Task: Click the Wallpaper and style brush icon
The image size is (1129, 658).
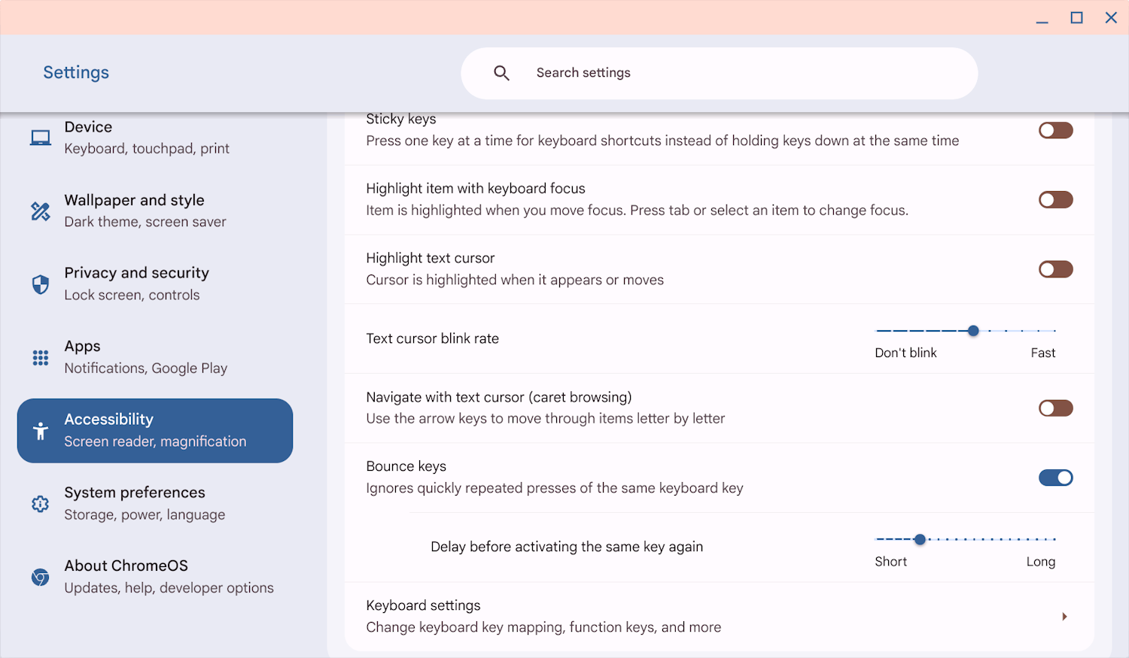Action: [x=39, y=211]
